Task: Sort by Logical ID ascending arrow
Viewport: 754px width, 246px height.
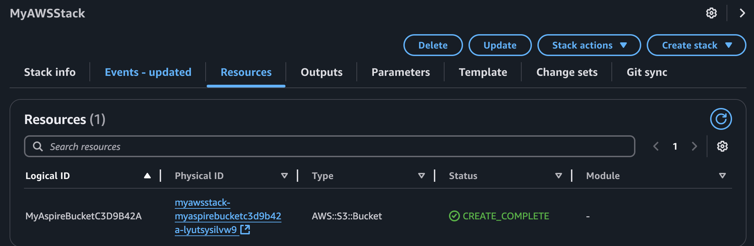Action: tap(147, 176)
